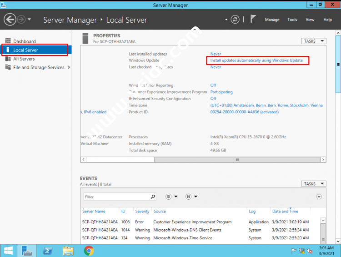Viewport: 341px width, 257px height.
Task: Expand the Events section chevron
Action: tap(319, 197)
